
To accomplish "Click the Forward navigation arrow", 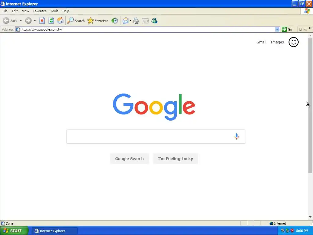I will [28, 21].
